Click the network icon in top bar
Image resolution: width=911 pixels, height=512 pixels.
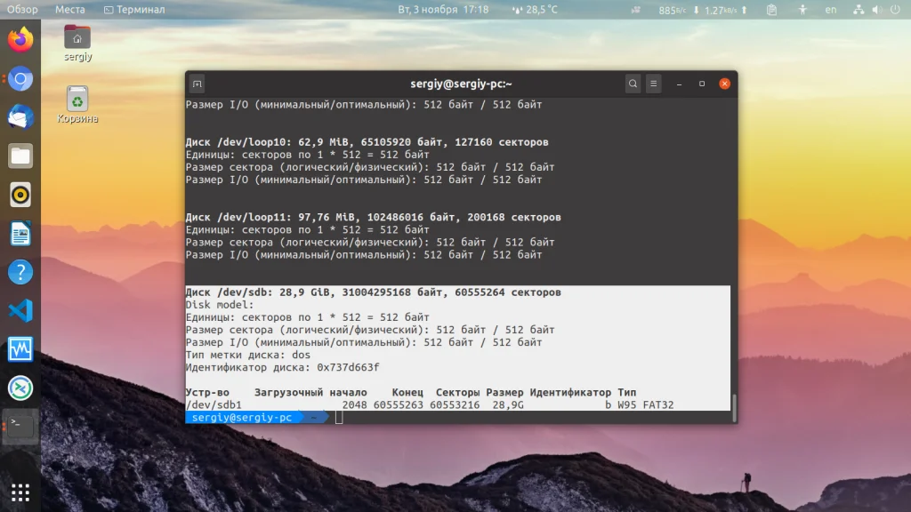coord(859,9)
